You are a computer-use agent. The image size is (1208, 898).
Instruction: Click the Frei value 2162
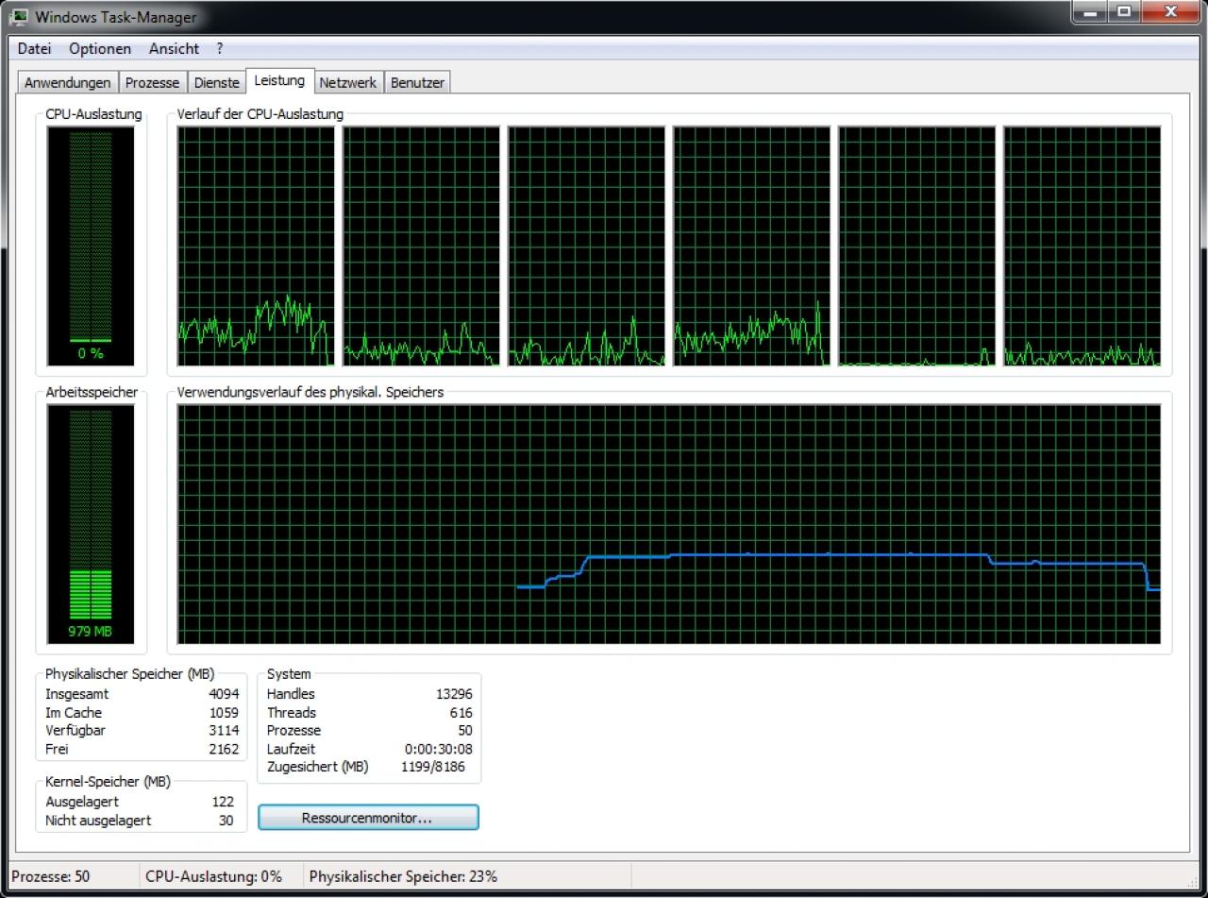224,749
